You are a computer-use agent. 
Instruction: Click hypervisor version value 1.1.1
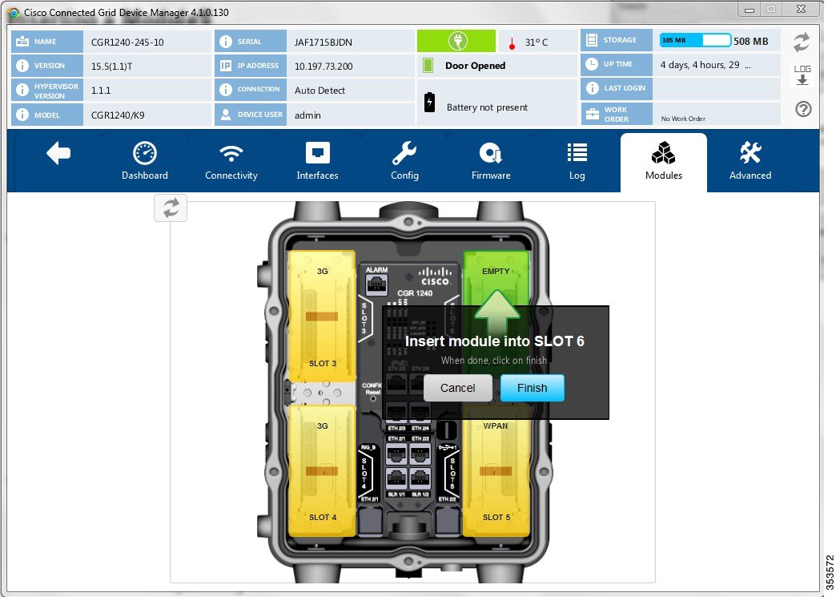tap(101, 91)
